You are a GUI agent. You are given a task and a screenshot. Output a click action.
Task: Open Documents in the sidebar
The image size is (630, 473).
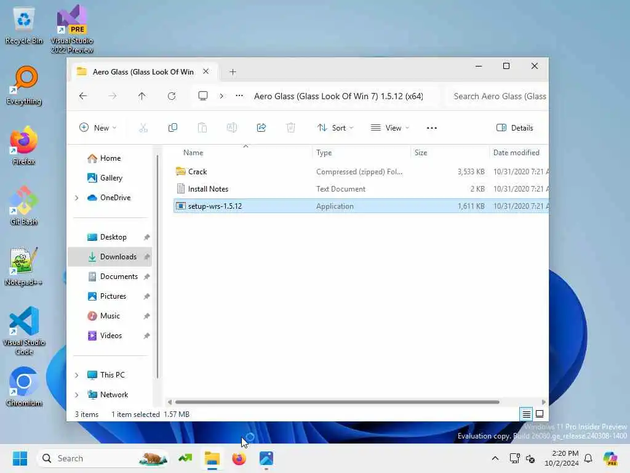[110, 277]
